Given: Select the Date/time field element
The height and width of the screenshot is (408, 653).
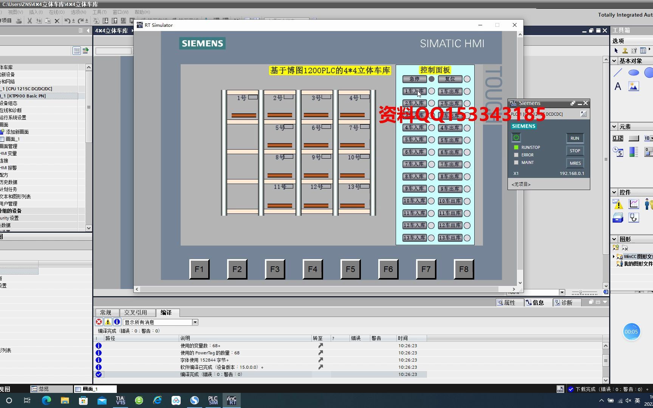Looking at the screenshot, I should coord(618,152).
